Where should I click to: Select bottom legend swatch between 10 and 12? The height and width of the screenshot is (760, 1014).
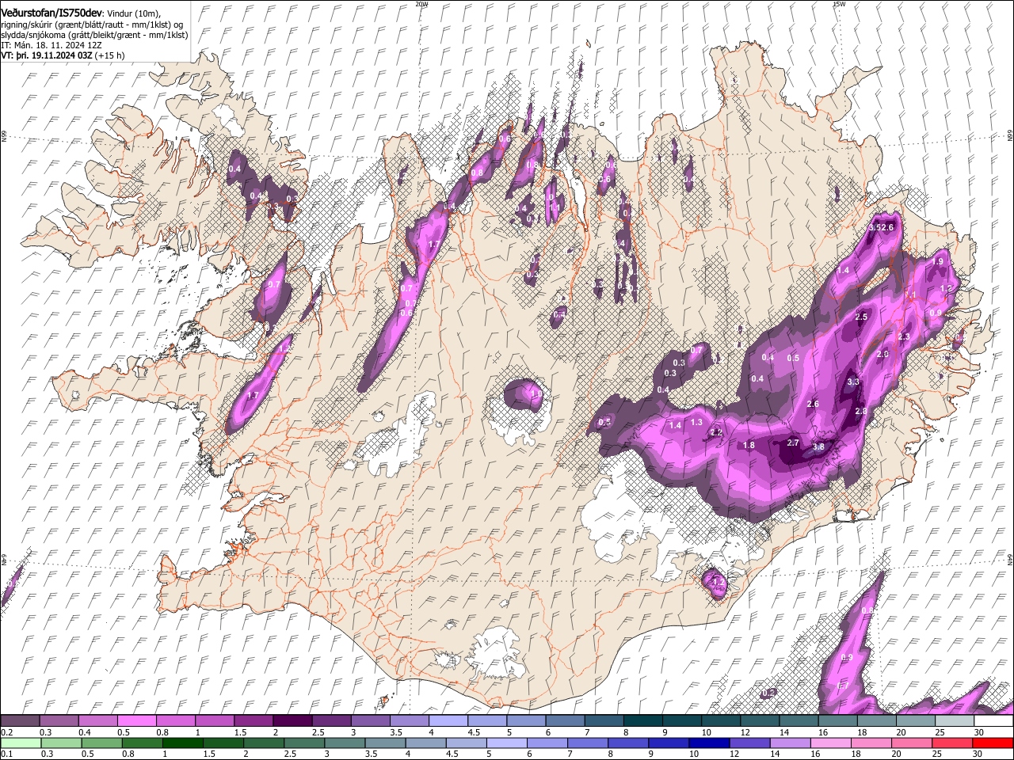click(x=710, y=743)
